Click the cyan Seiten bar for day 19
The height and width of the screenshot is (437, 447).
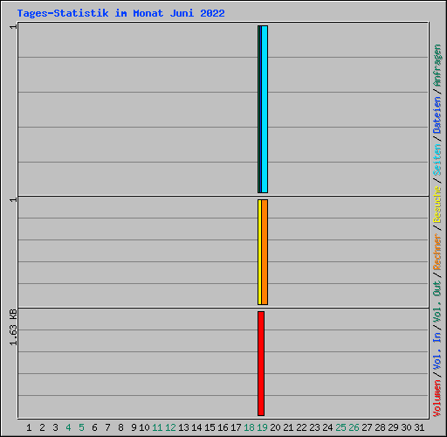[x=265, y=109]
